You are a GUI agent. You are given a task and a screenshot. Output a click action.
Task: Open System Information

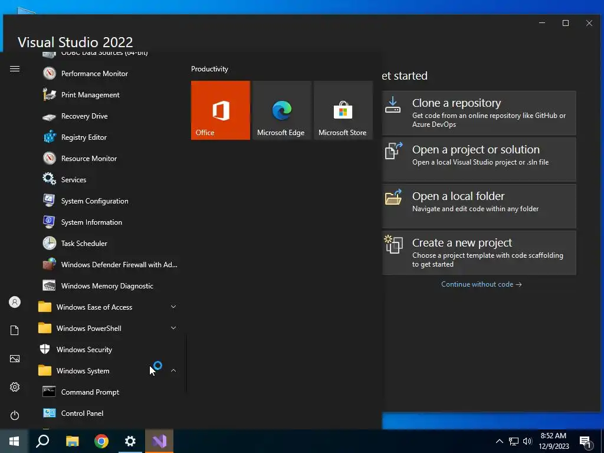[108, 222]
